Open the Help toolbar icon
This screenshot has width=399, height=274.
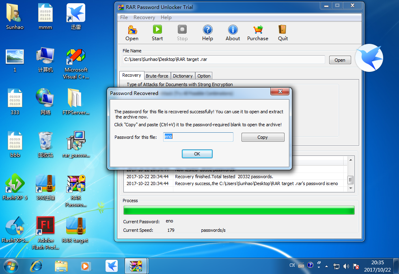(208, 33)
